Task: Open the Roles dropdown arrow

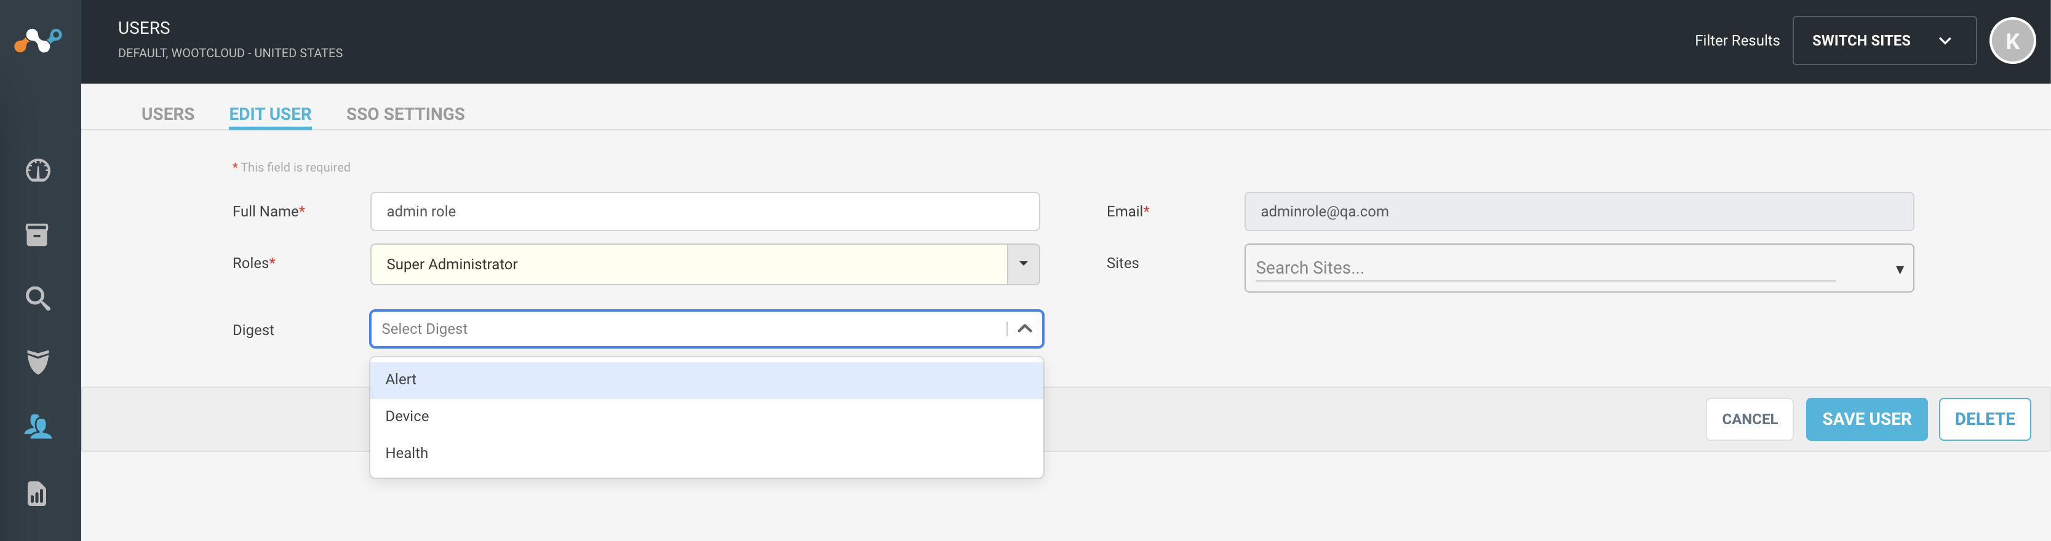Action: click(1023, 264)
